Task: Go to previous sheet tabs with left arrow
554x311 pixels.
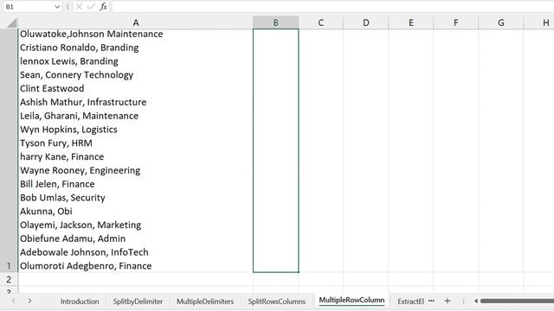Action: coord(14,301)
